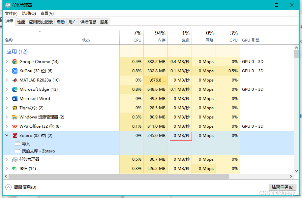
Task: Click the horizontal scrollbar thumb
Action: click(x=119, y=177)
